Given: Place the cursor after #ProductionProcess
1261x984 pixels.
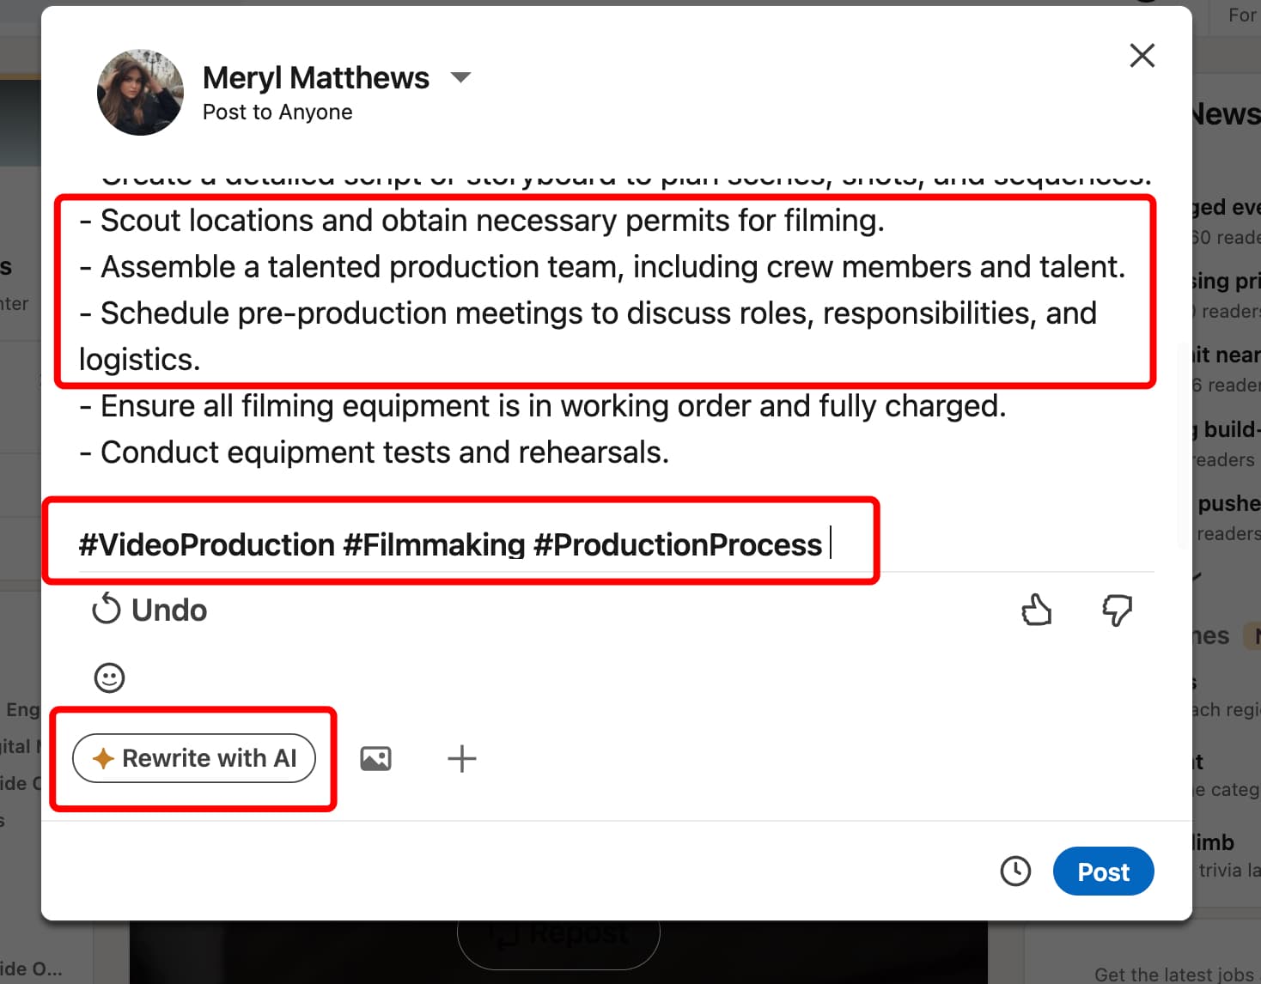Looking at the screenshot, I should [829, 543].
